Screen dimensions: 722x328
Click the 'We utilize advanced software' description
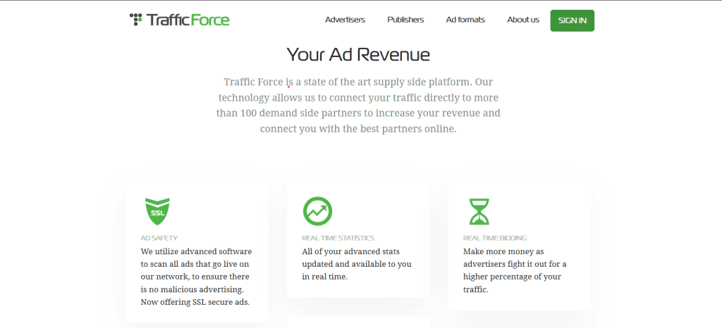click(196, 277)
